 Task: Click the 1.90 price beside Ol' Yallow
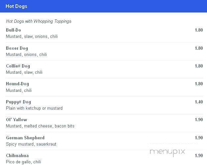tap(199, 120)
